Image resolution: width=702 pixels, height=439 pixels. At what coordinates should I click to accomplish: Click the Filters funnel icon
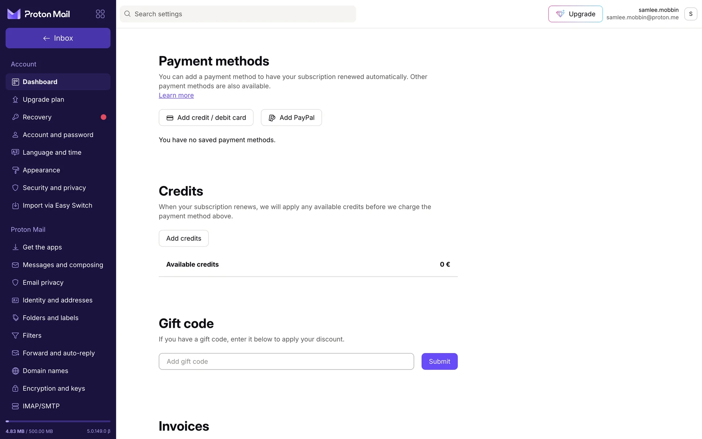coord(15,335)
